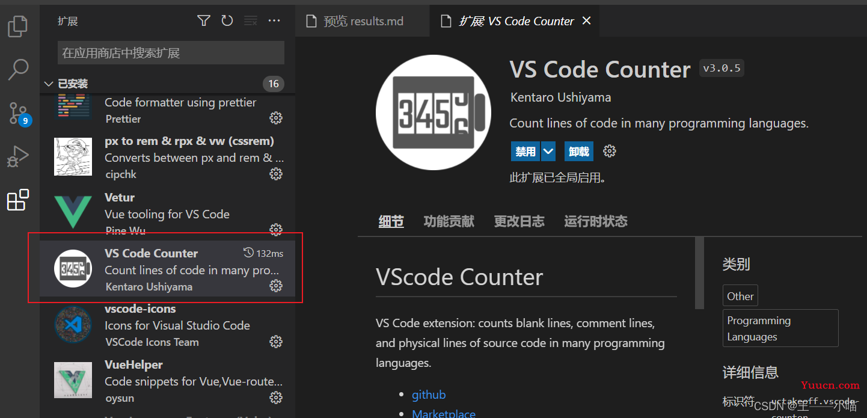Image resolution: width=867 pixels, height=418 pixels.
Task: Click the VScode Counter readme heading
Action: point(459,277)
